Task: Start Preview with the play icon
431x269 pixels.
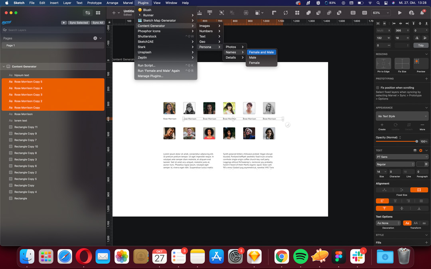Action: (399, 13)
